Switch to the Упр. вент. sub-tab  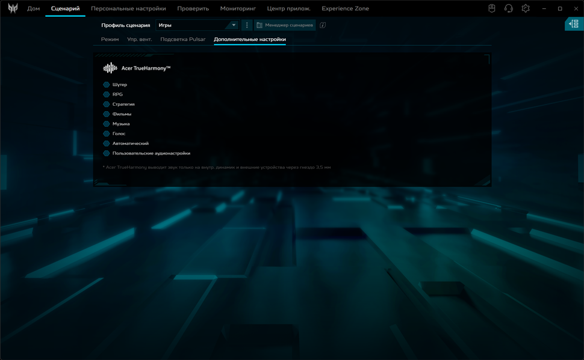point(140,39)
